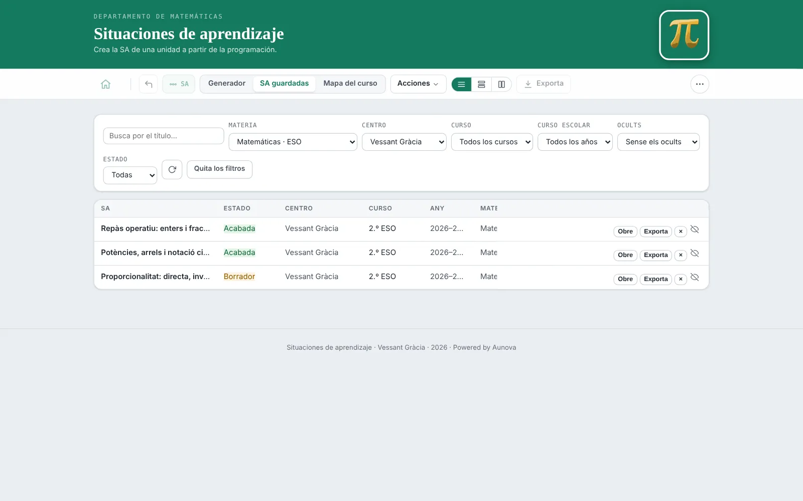This screenshot has height=501, width=803.
Task: Click the Borrador status label
Action: point(239,277)
